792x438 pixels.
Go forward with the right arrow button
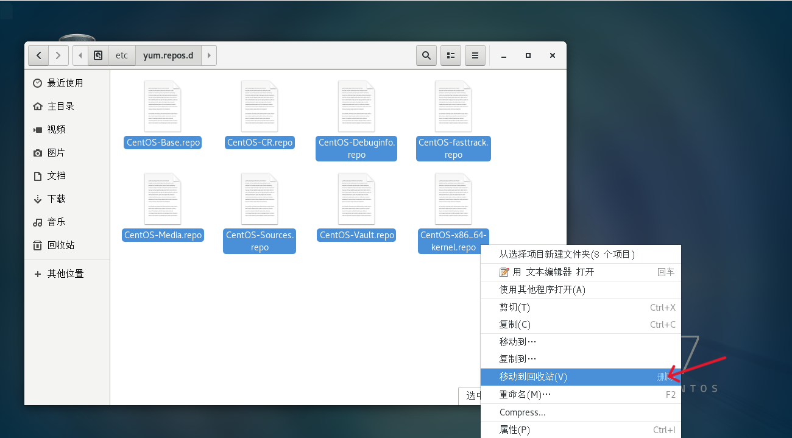tap(58, 55)
